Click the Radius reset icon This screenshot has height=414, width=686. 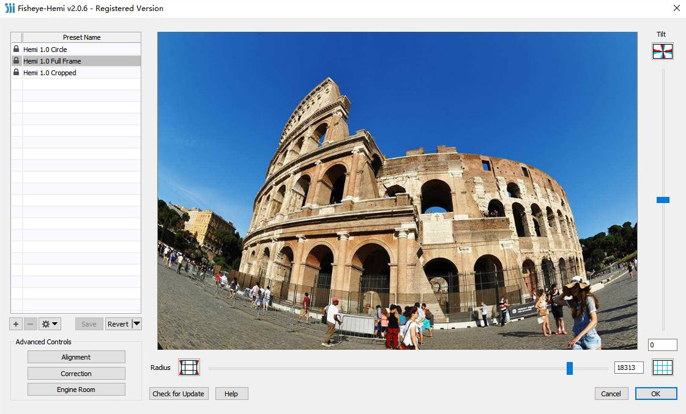pyautogui.click(x=189, y=368)
